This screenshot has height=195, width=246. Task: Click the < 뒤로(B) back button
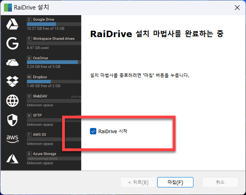(x=138, y=182)
